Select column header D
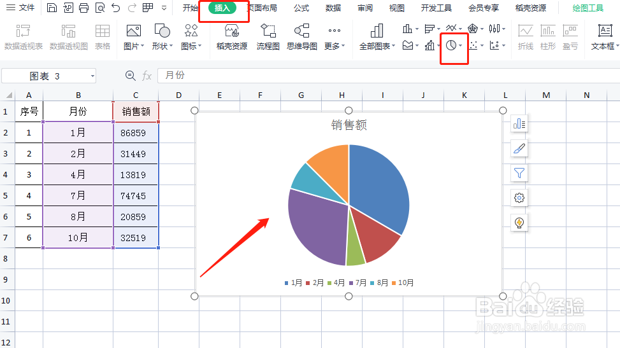Viewport: 620px width, 348px height. [x=178, y=95]
